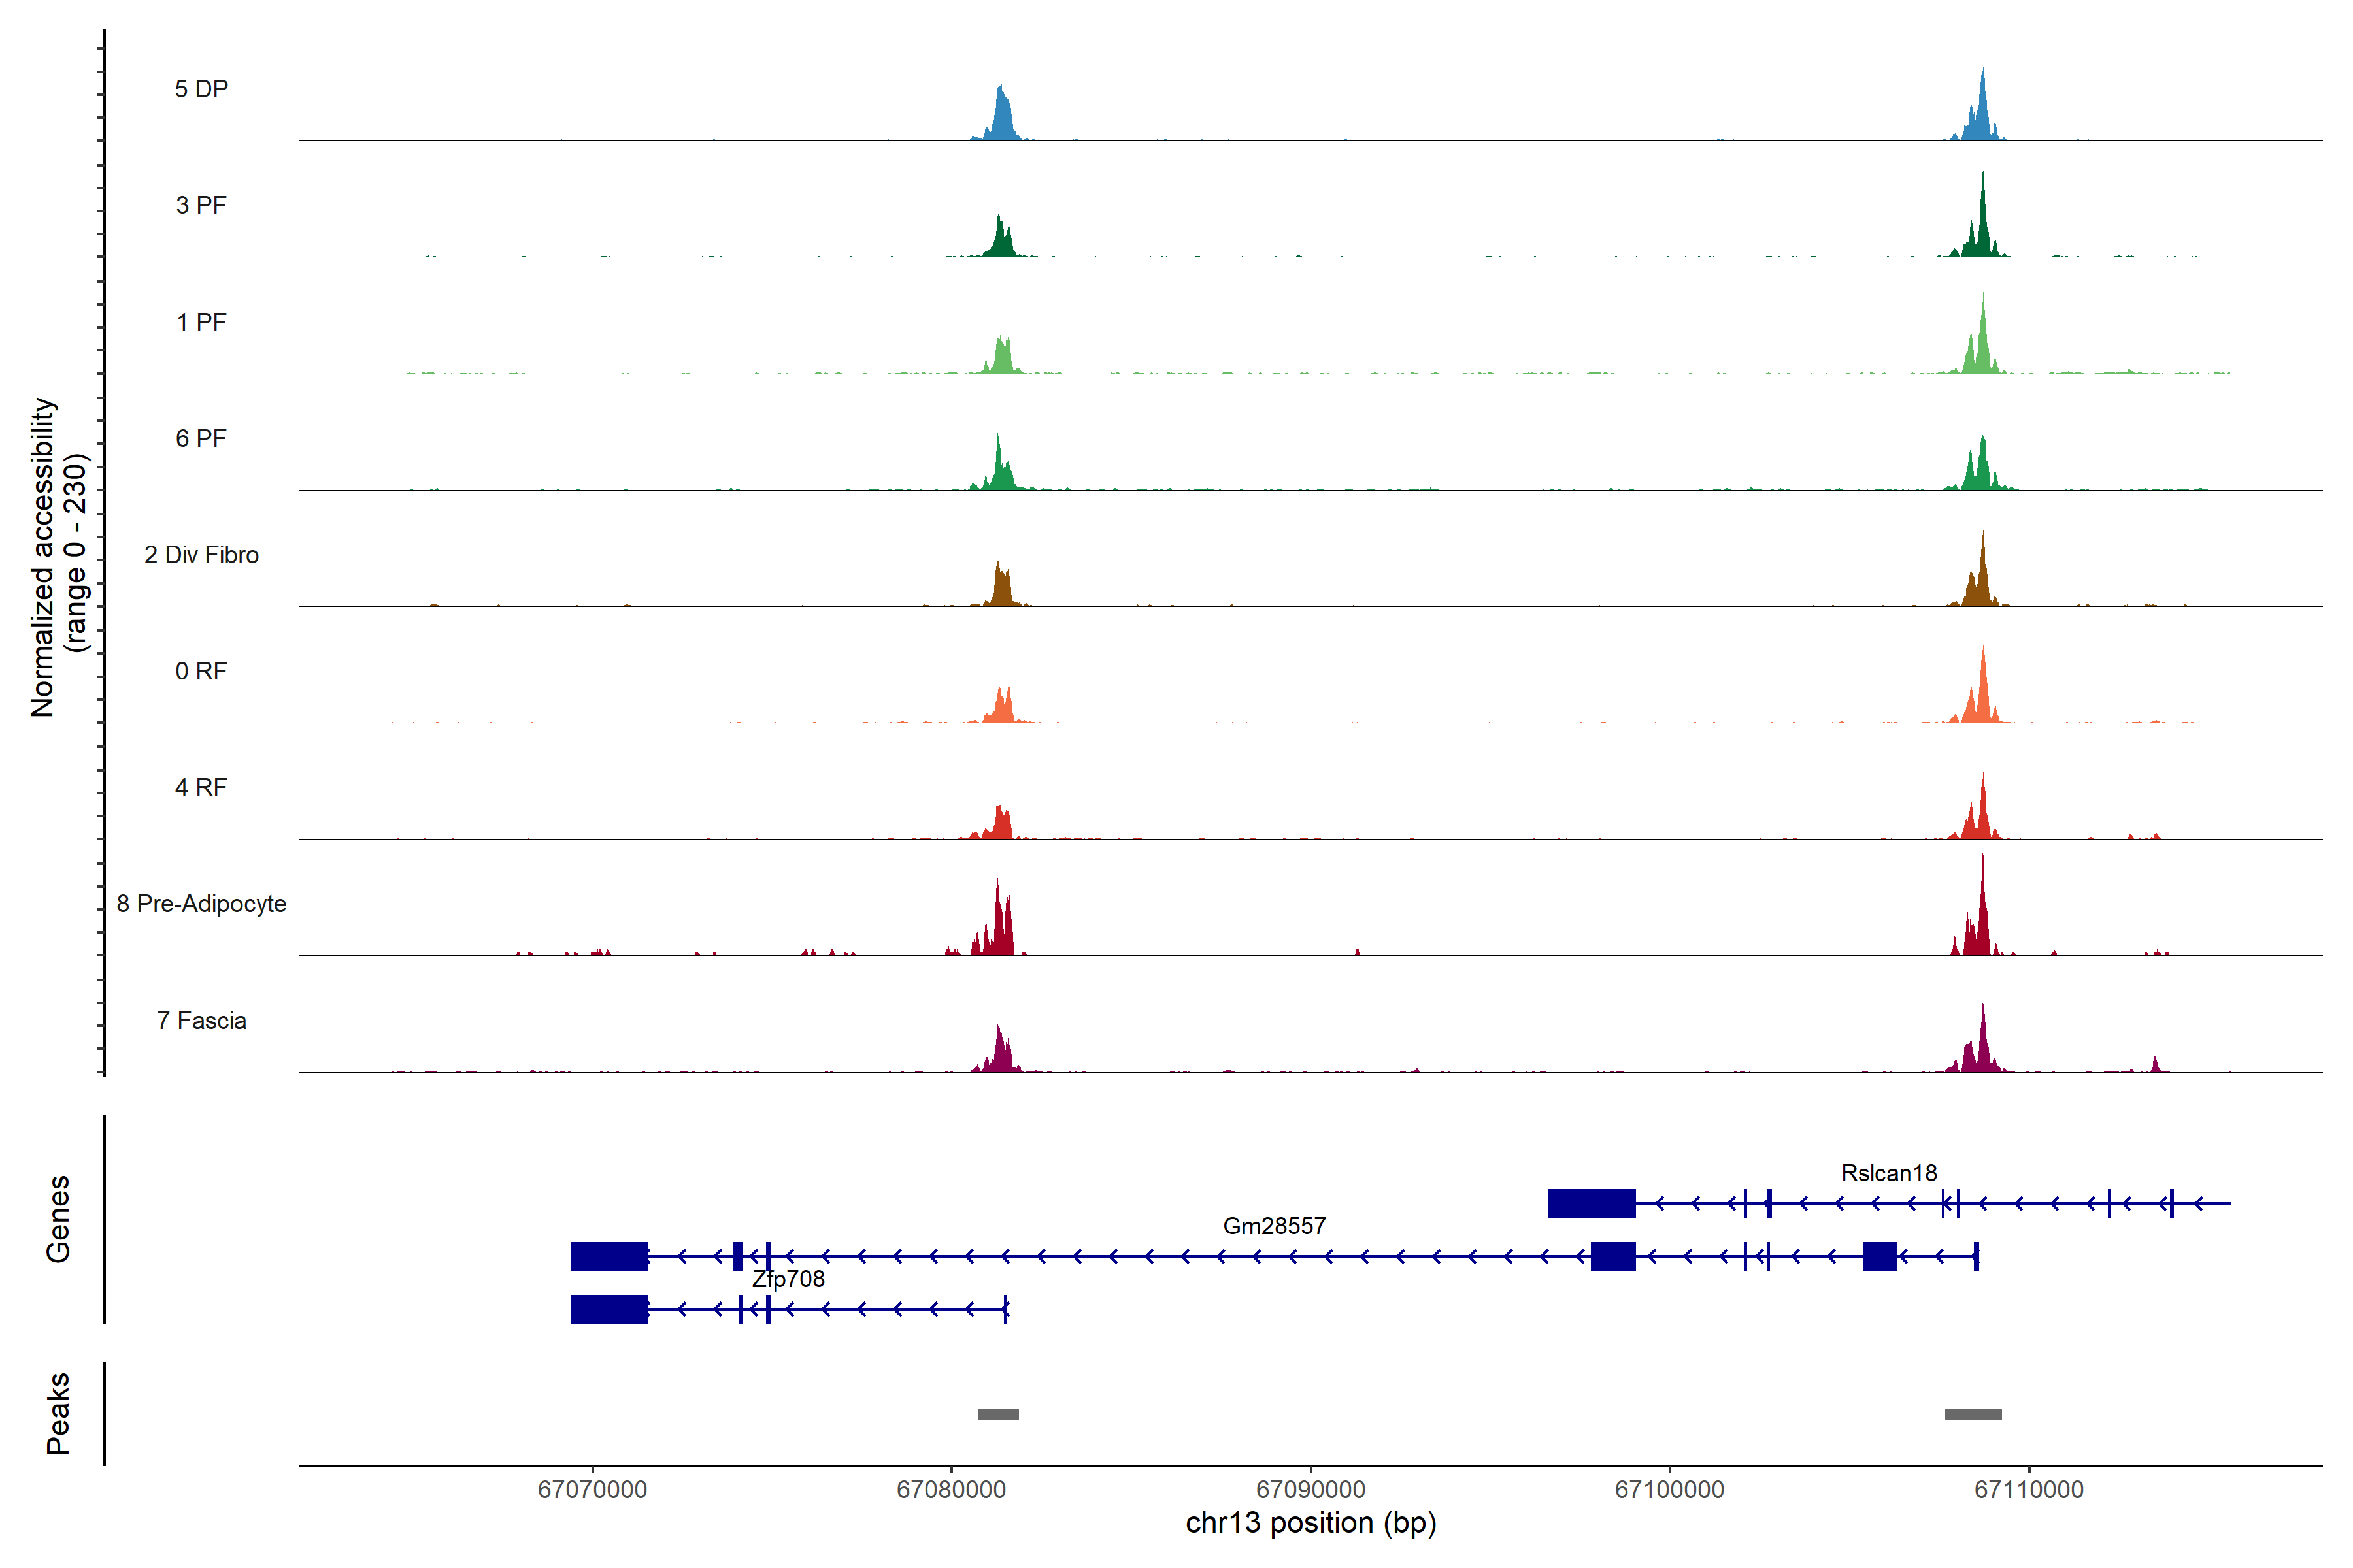
Task: Click the right gray peak bar
Action: pyautogui.click(x=1973, y=1414)
